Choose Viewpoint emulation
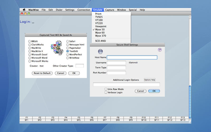This screenshot has height=132, width=211. [x=111, y=26]
